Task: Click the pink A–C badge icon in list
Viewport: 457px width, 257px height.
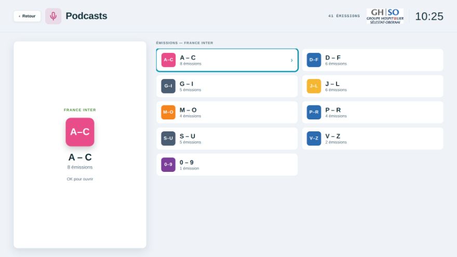Action: tap(168, 60)
